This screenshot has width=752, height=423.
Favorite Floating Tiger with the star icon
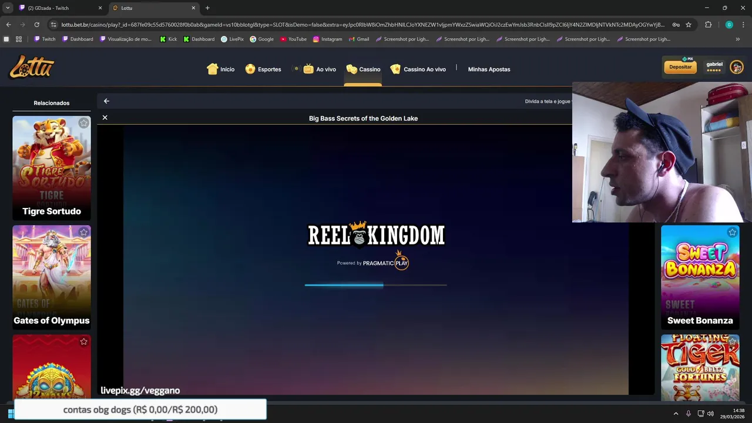pos(732,341)
